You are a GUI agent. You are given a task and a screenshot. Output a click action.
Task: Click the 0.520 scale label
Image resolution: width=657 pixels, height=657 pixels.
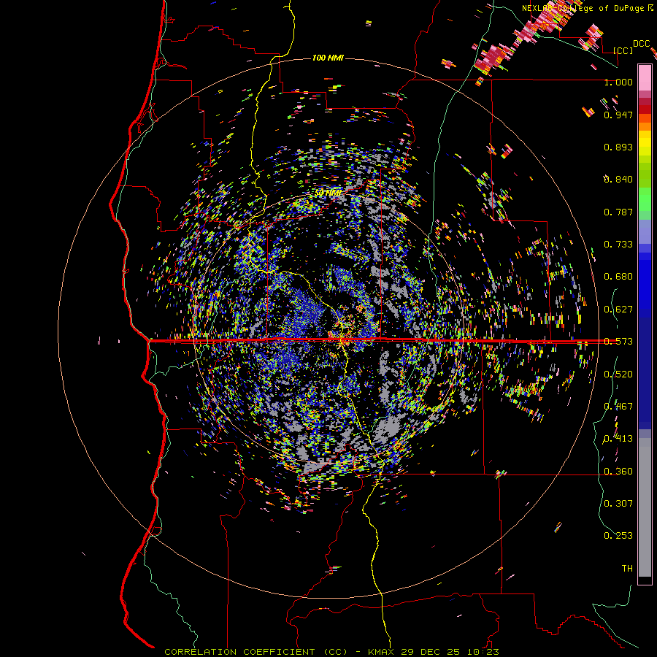click(x=618, y=374)
